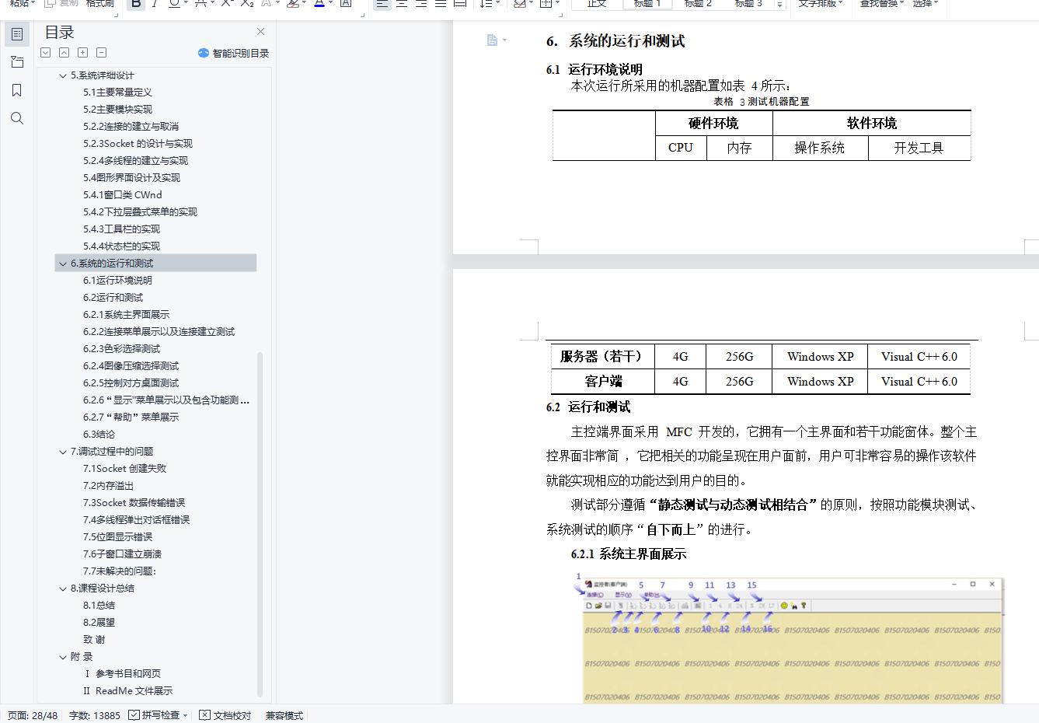This screenshot has width=1039, height=723.
Task: Apply superscript X² formatting
Action: [x=227, y=3]
